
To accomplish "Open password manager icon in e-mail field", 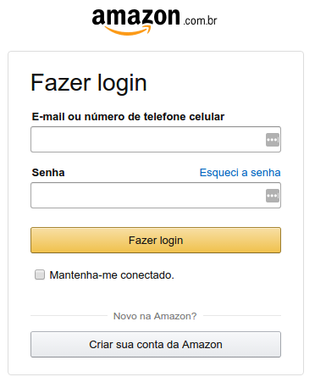I will click(273, 140).
